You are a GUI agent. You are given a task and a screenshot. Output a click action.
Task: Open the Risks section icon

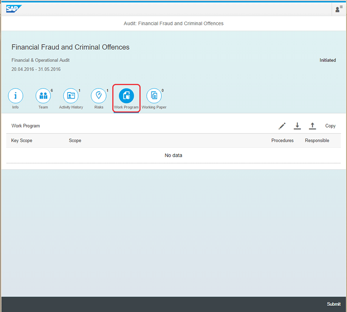coord(99,96)
